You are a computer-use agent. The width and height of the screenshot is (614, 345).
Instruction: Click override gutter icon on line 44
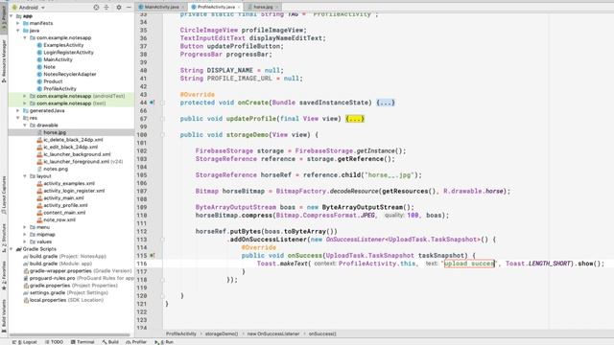pos(152,103)
